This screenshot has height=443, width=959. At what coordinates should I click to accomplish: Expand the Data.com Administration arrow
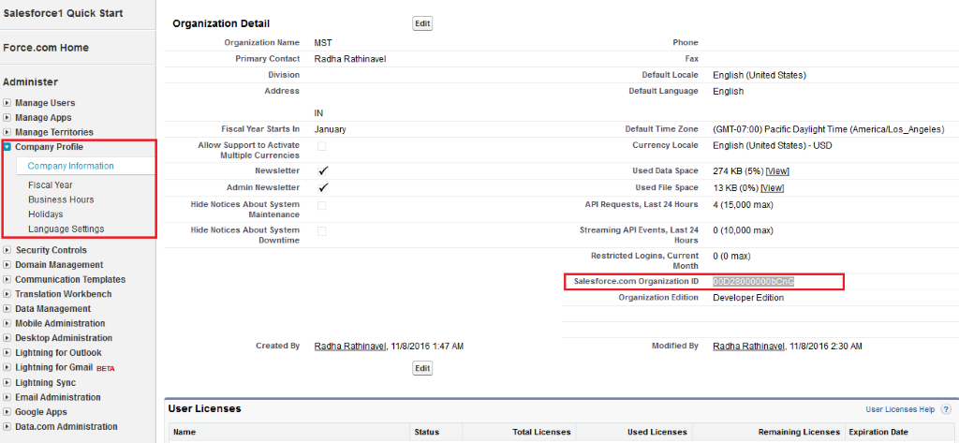click(7, 426)
